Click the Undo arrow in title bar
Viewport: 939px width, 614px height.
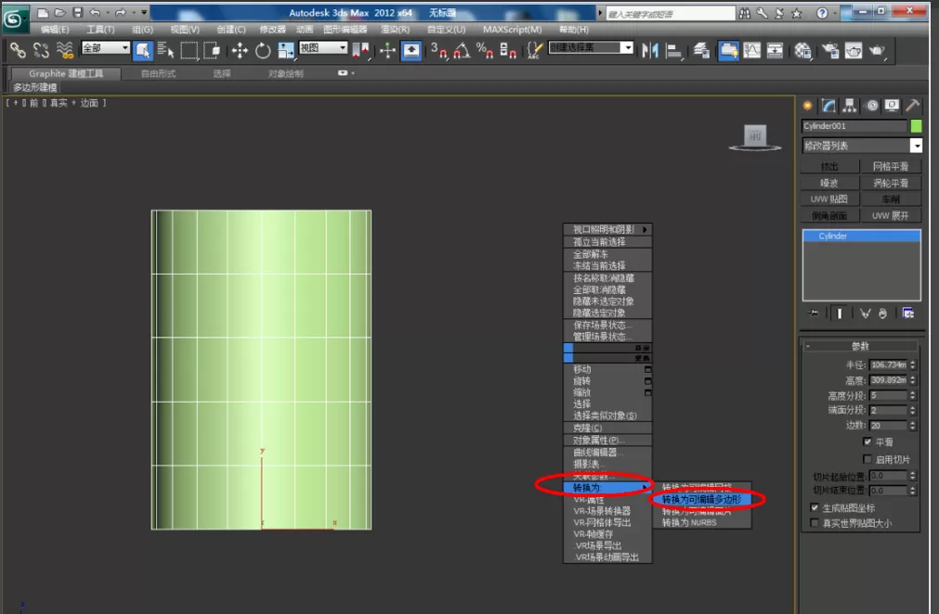click(x=96, y=13)
